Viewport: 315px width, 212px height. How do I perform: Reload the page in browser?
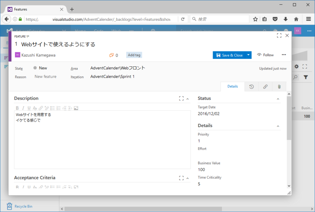183,19
